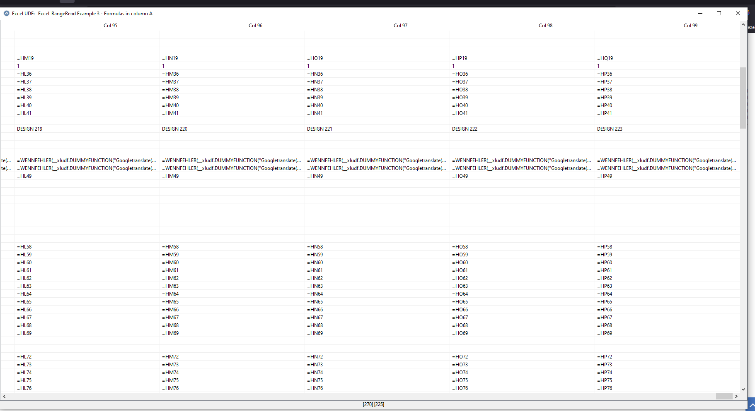Select the DESIGN 222 cell
Image resolution: width=755 pixels, height=411 pixels.
[465, 129]
